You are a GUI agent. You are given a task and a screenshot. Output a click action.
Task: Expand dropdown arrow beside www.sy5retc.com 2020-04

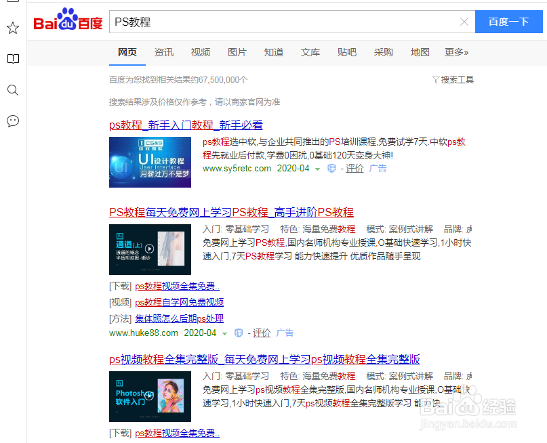pos(317,169)
